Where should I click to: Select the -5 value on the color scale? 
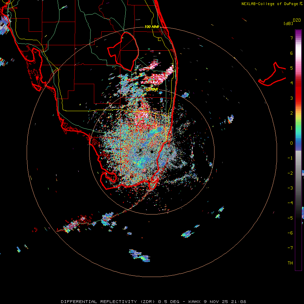tap(290, 218)
